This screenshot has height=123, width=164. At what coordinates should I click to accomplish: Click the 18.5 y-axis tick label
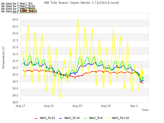click(x=15, y=95)
